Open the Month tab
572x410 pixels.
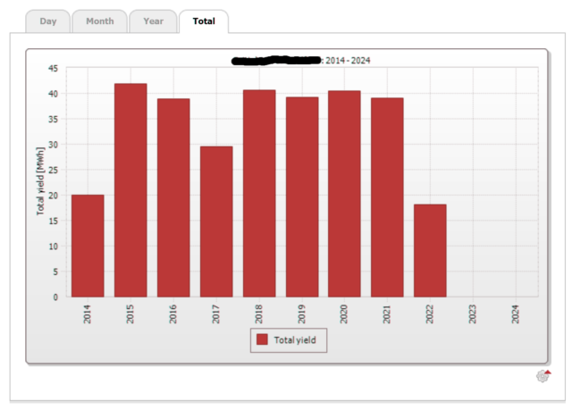click(x=99, y=21)
